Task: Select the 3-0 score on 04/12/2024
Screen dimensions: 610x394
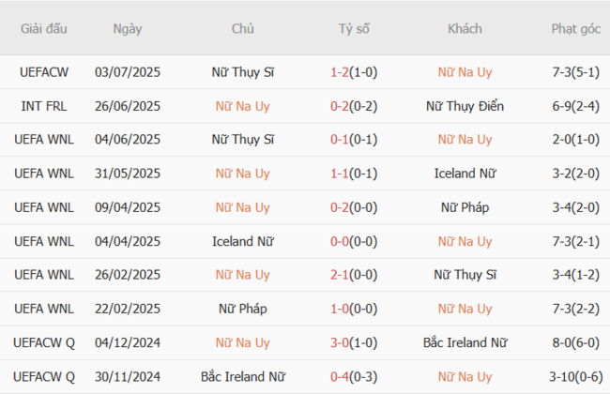Action: [x=340, y=342]
